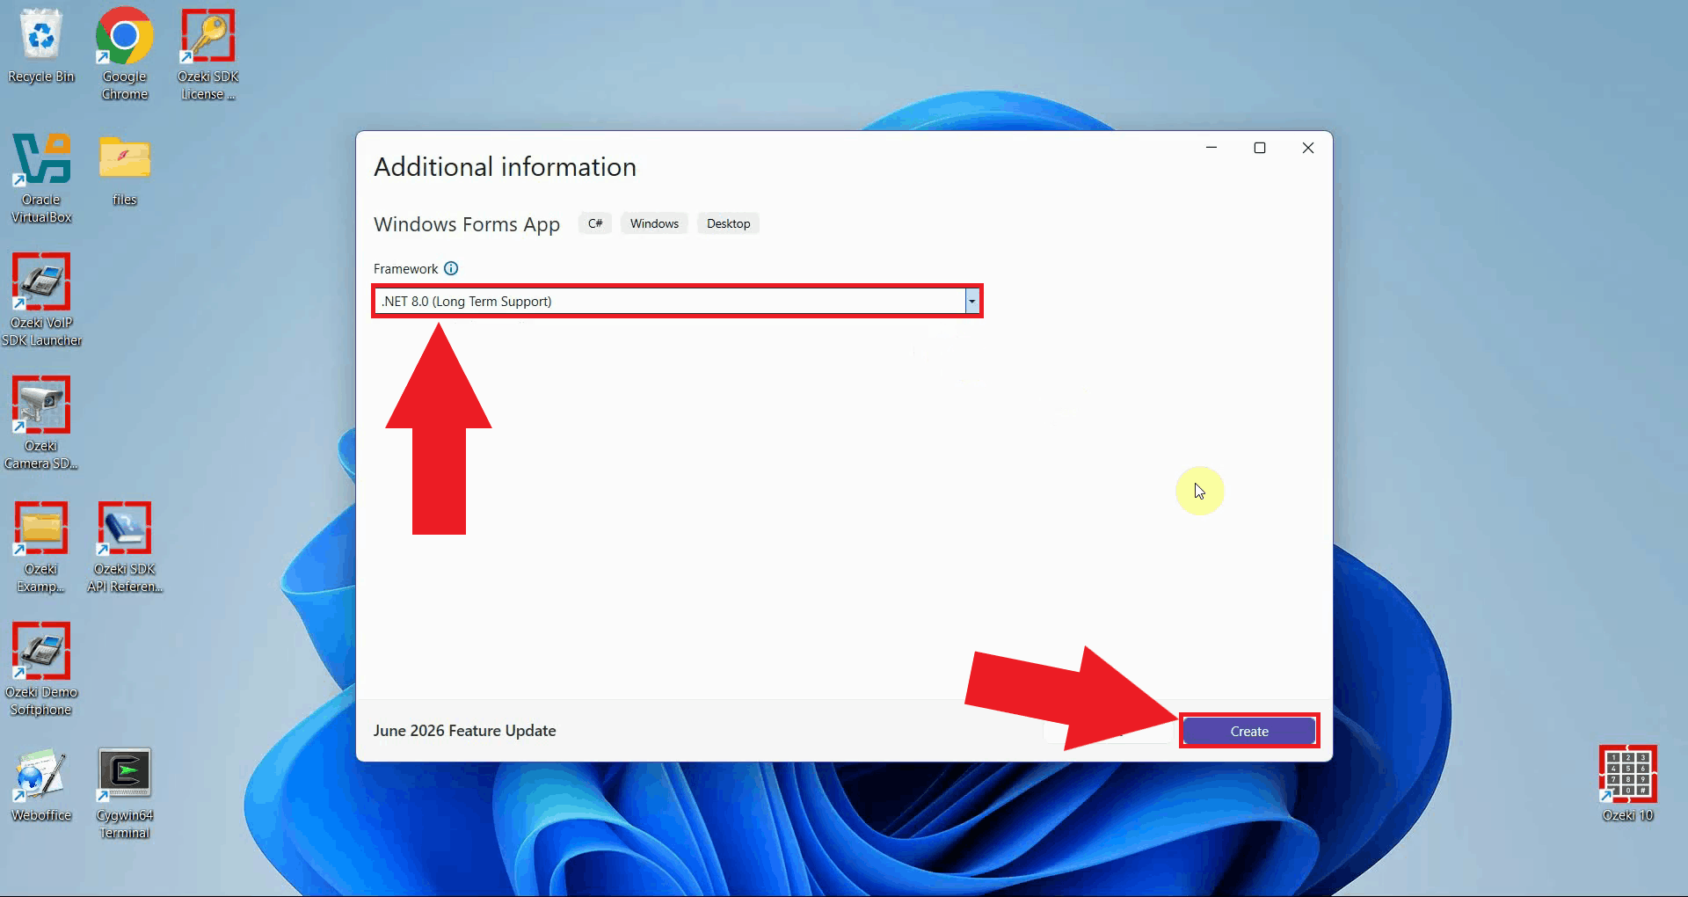Screen dimensions: 1688x897
Task: Open the Ozeki Examples folder shortcut
Action: coord(40,545)
